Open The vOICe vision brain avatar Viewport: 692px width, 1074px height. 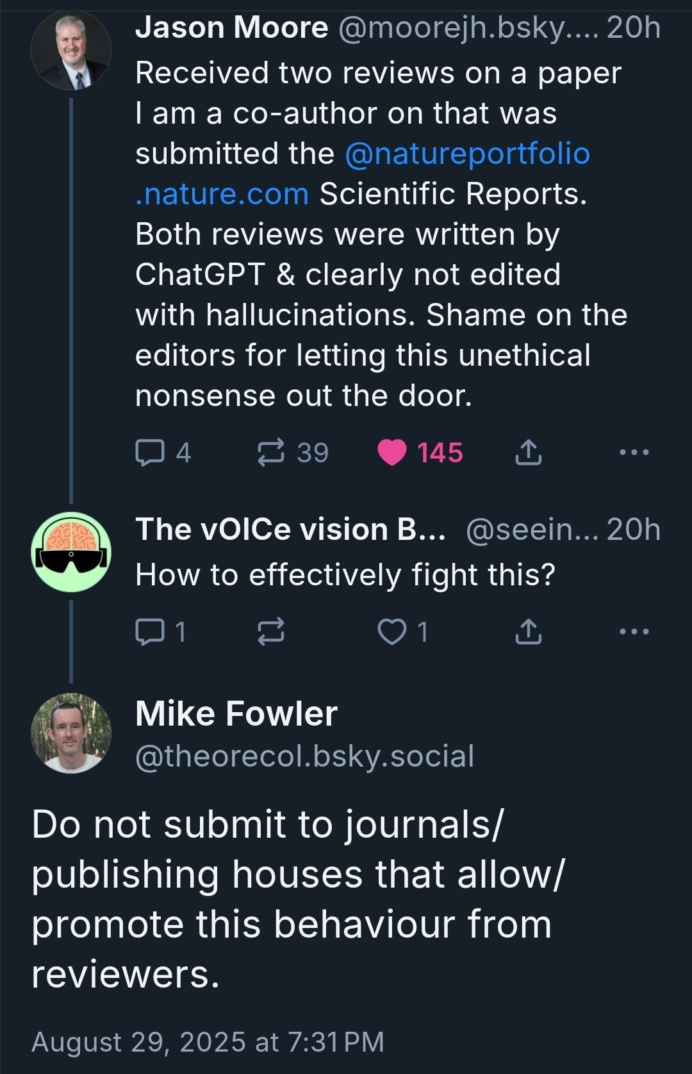pyautogui.click(x=71, y=551)
